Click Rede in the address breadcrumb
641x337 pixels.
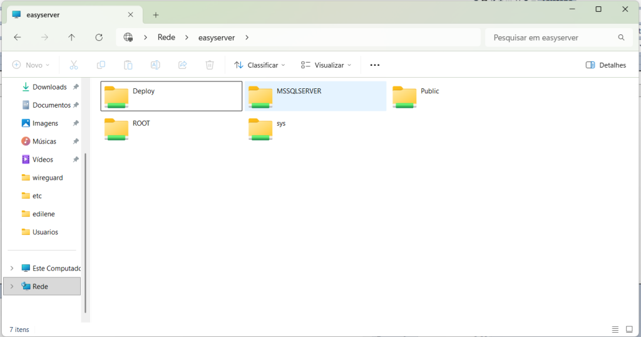[166, 38]
